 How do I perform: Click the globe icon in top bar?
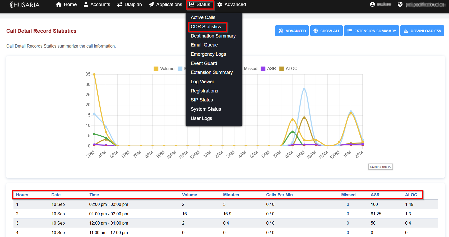pyautogui.click(x=400, y=4)
